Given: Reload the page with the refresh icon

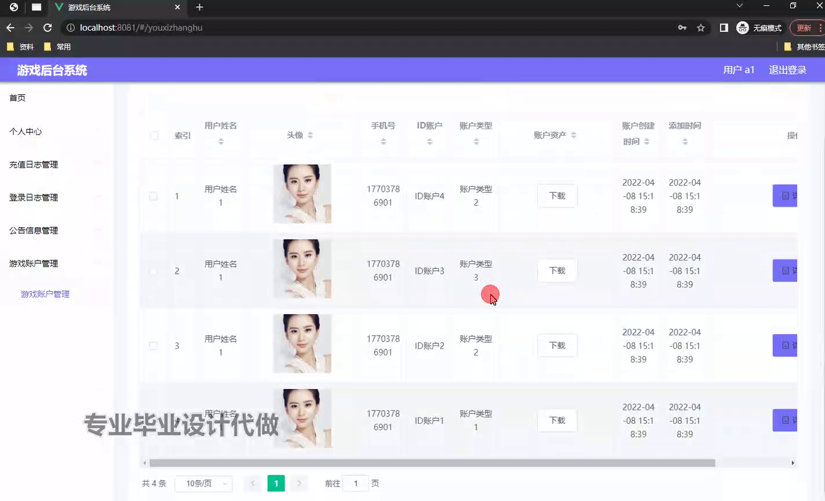Looking at the screenshot, I should pos(48,28).
